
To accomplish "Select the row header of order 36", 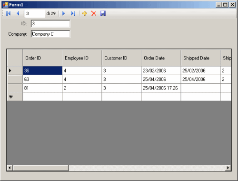I will tap(15, 70).
